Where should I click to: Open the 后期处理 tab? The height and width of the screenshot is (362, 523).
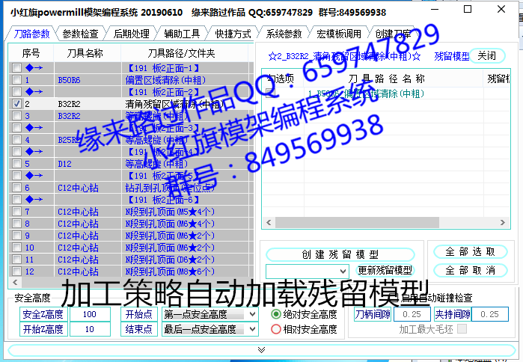coord(132,34)
